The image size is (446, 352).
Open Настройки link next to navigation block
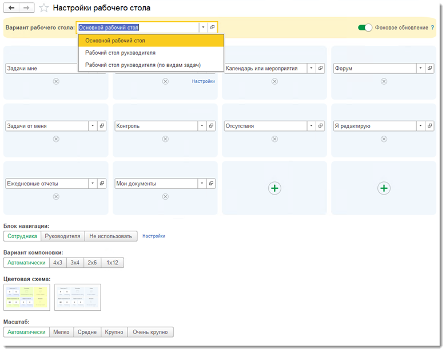(x=154, y=236)
